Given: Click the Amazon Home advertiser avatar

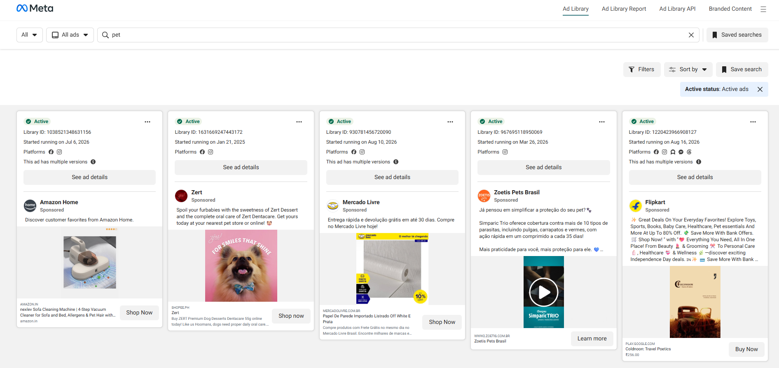Looking at the screenshot, I should pos(30,206).
